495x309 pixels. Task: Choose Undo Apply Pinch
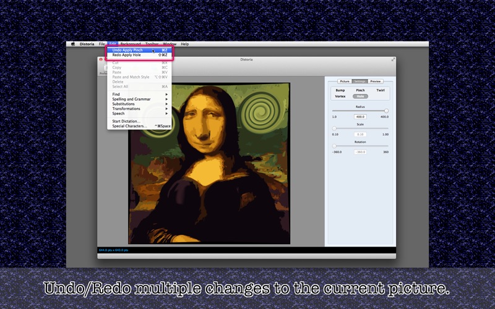(x=140, y=50)
